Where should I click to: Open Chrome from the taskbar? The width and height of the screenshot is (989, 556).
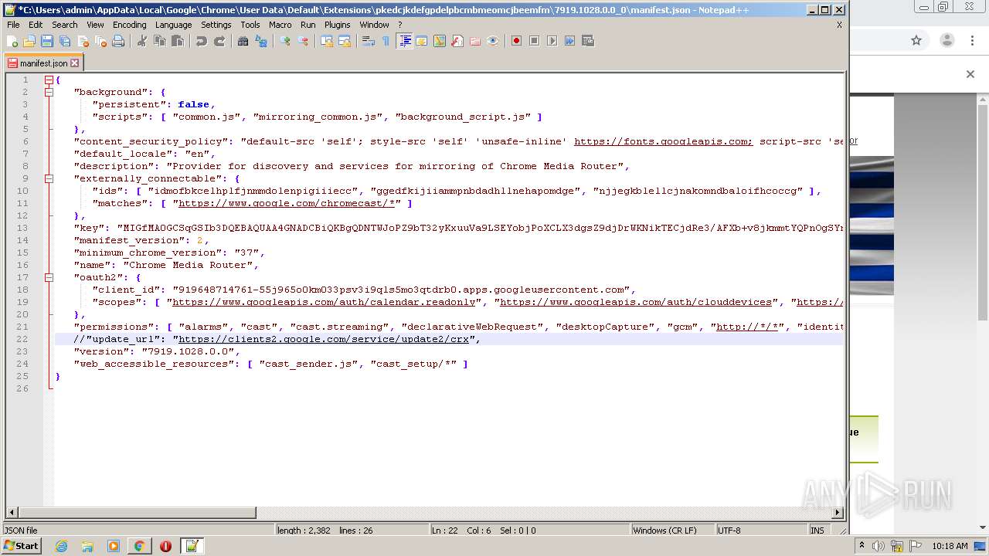[139, 546]
